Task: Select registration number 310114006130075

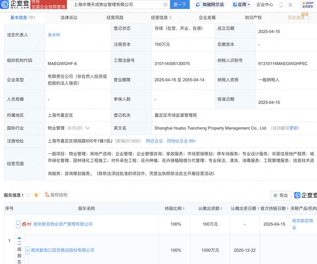Action: pyautogui.click(x=172, y=64)
